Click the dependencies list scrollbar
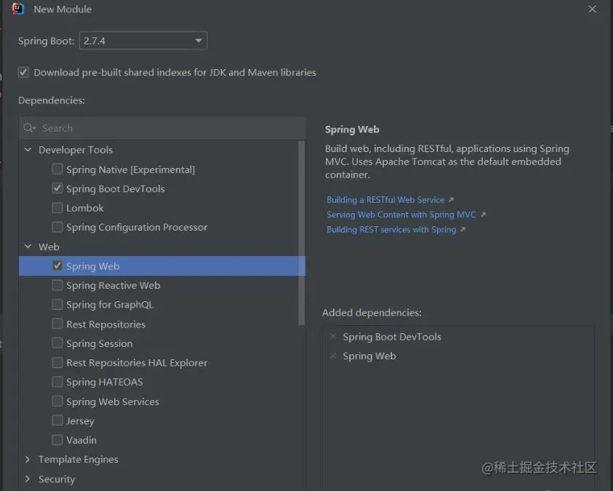 click(x=302, y=233)
